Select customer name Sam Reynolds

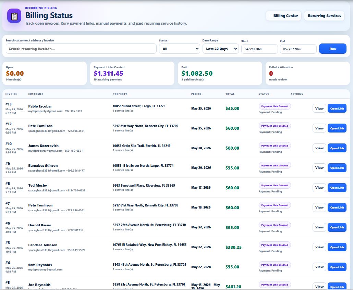40,265
